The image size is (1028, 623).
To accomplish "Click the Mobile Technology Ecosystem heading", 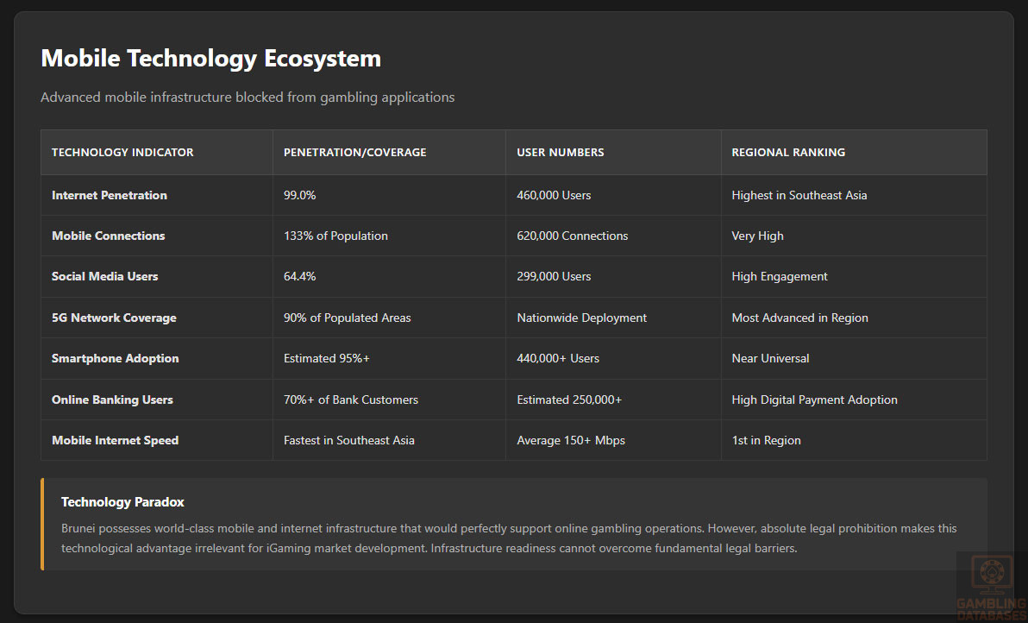I will [x=210, y=59].
